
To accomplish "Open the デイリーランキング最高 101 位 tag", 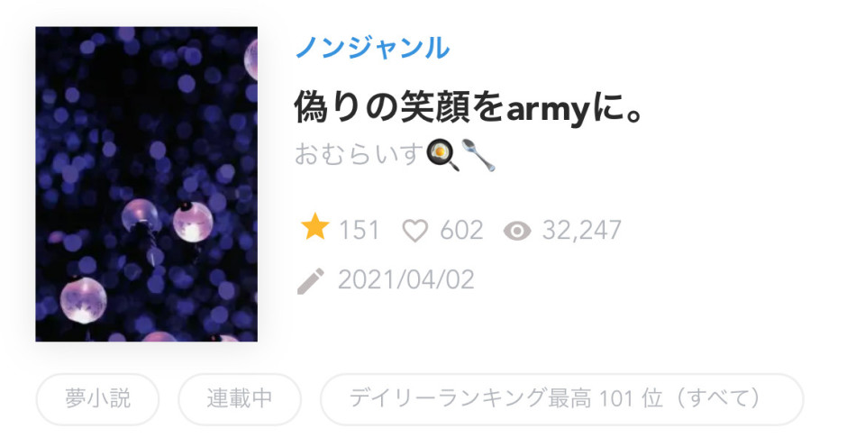I will pyautogui.click(x=561, y=399).
